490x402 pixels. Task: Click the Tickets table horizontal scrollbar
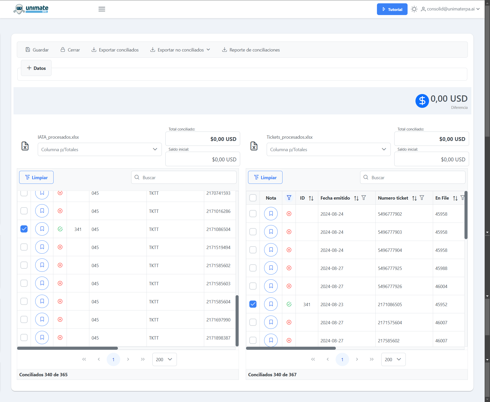(291, 348)
